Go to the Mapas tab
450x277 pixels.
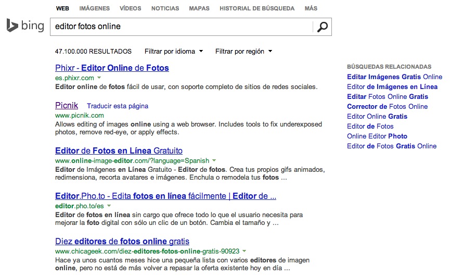pyautogui.click(x=199, y=9)
